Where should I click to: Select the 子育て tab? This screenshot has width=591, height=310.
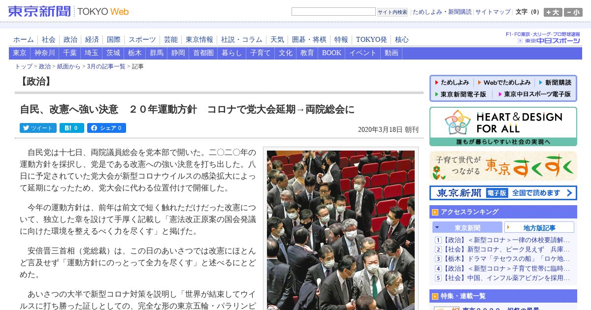261,53
